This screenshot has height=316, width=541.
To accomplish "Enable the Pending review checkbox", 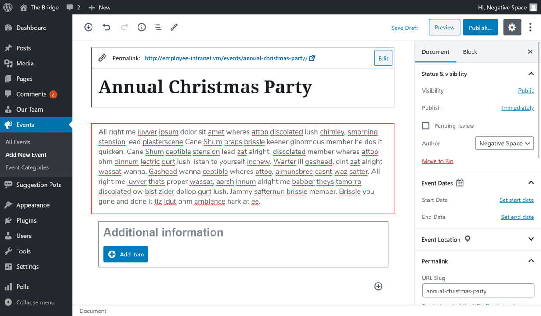I will click(x=426, y=125).
